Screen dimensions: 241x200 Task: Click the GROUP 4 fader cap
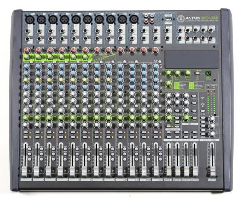point(195,171)
